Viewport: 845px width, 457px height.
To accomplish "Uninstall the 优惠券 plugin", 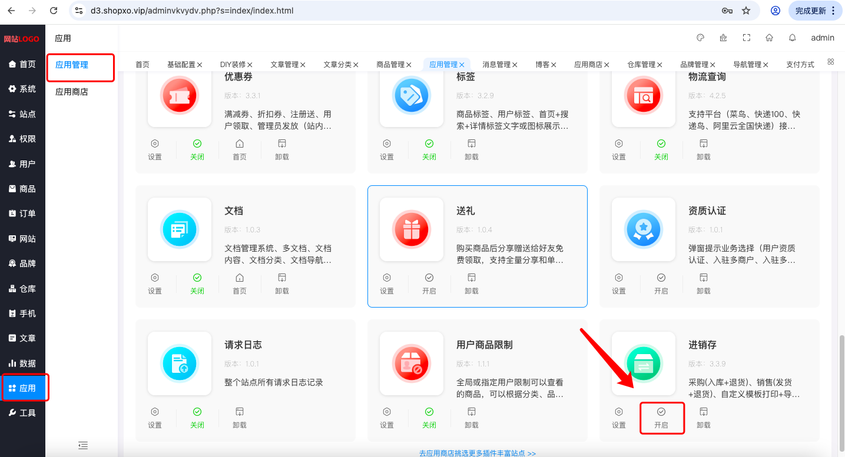I will (282, 149).
